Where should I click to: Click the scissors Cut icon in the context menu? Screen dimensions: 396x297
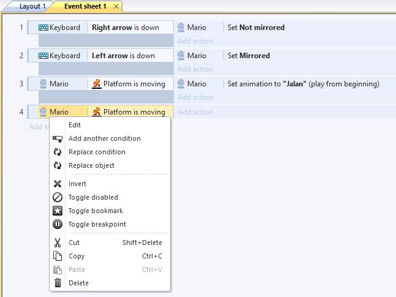[58, 242]
